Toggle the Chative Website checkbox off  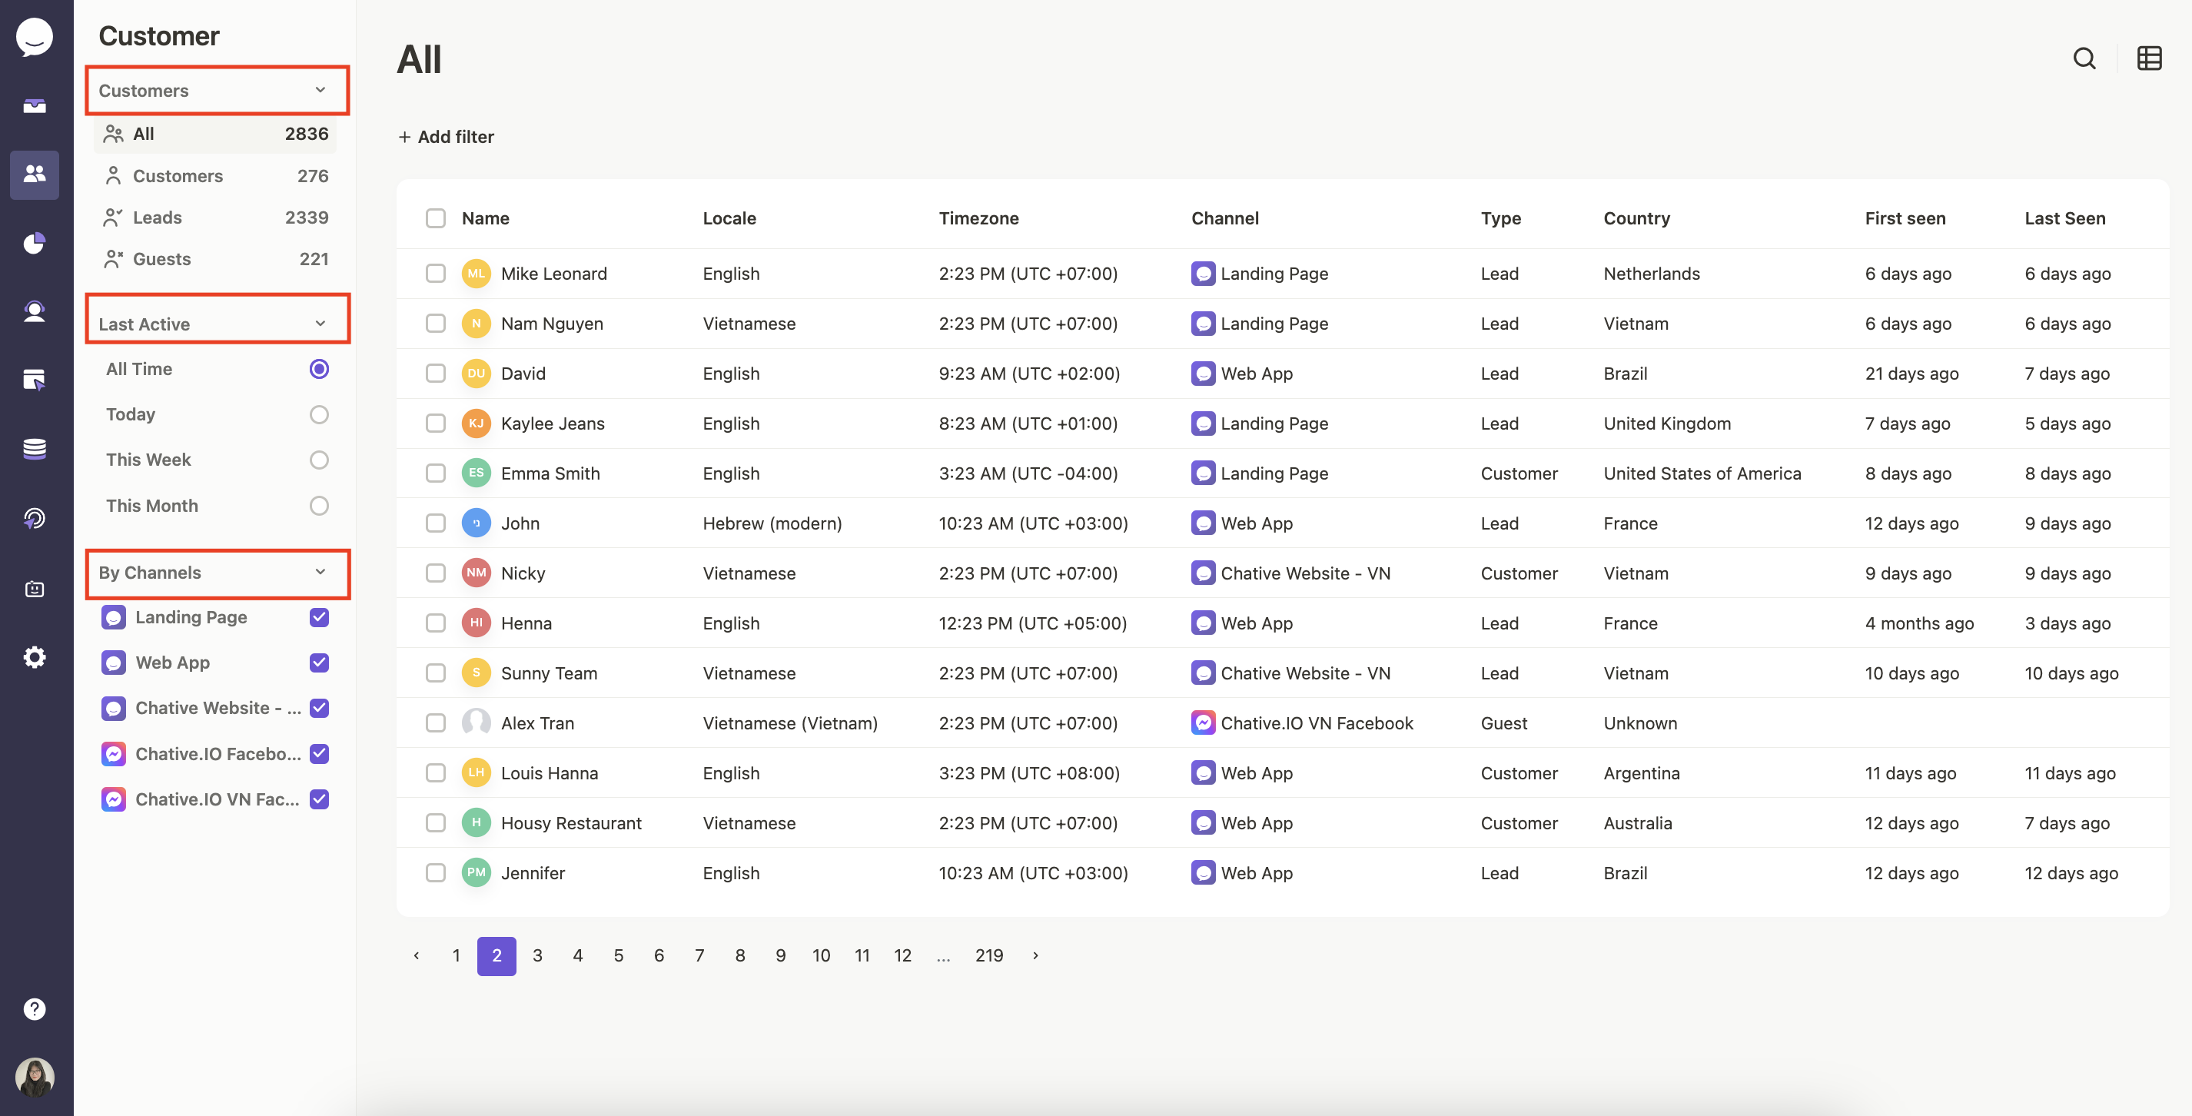pyautogui.click(x=319, y=707)
